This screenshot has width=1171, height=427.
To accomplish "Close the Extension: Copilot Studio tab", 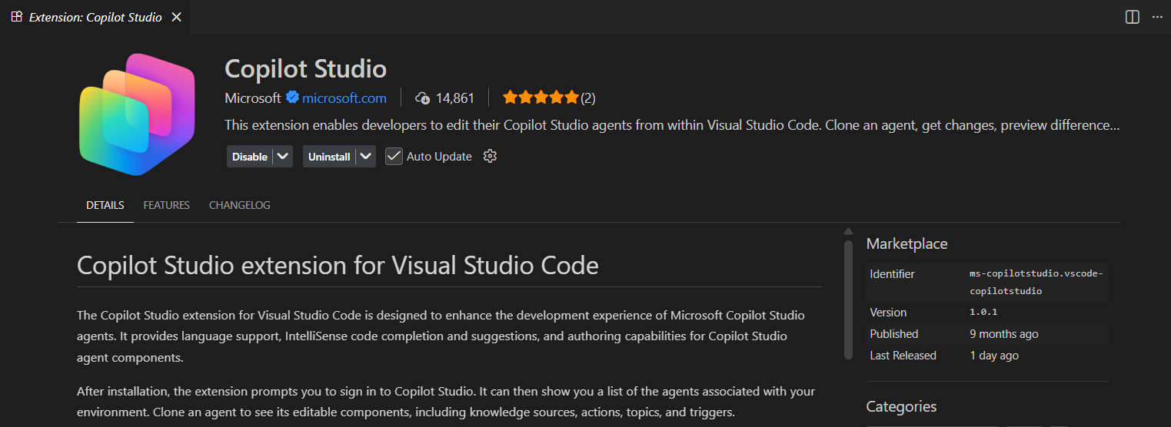I will click(x=176, y=16).
